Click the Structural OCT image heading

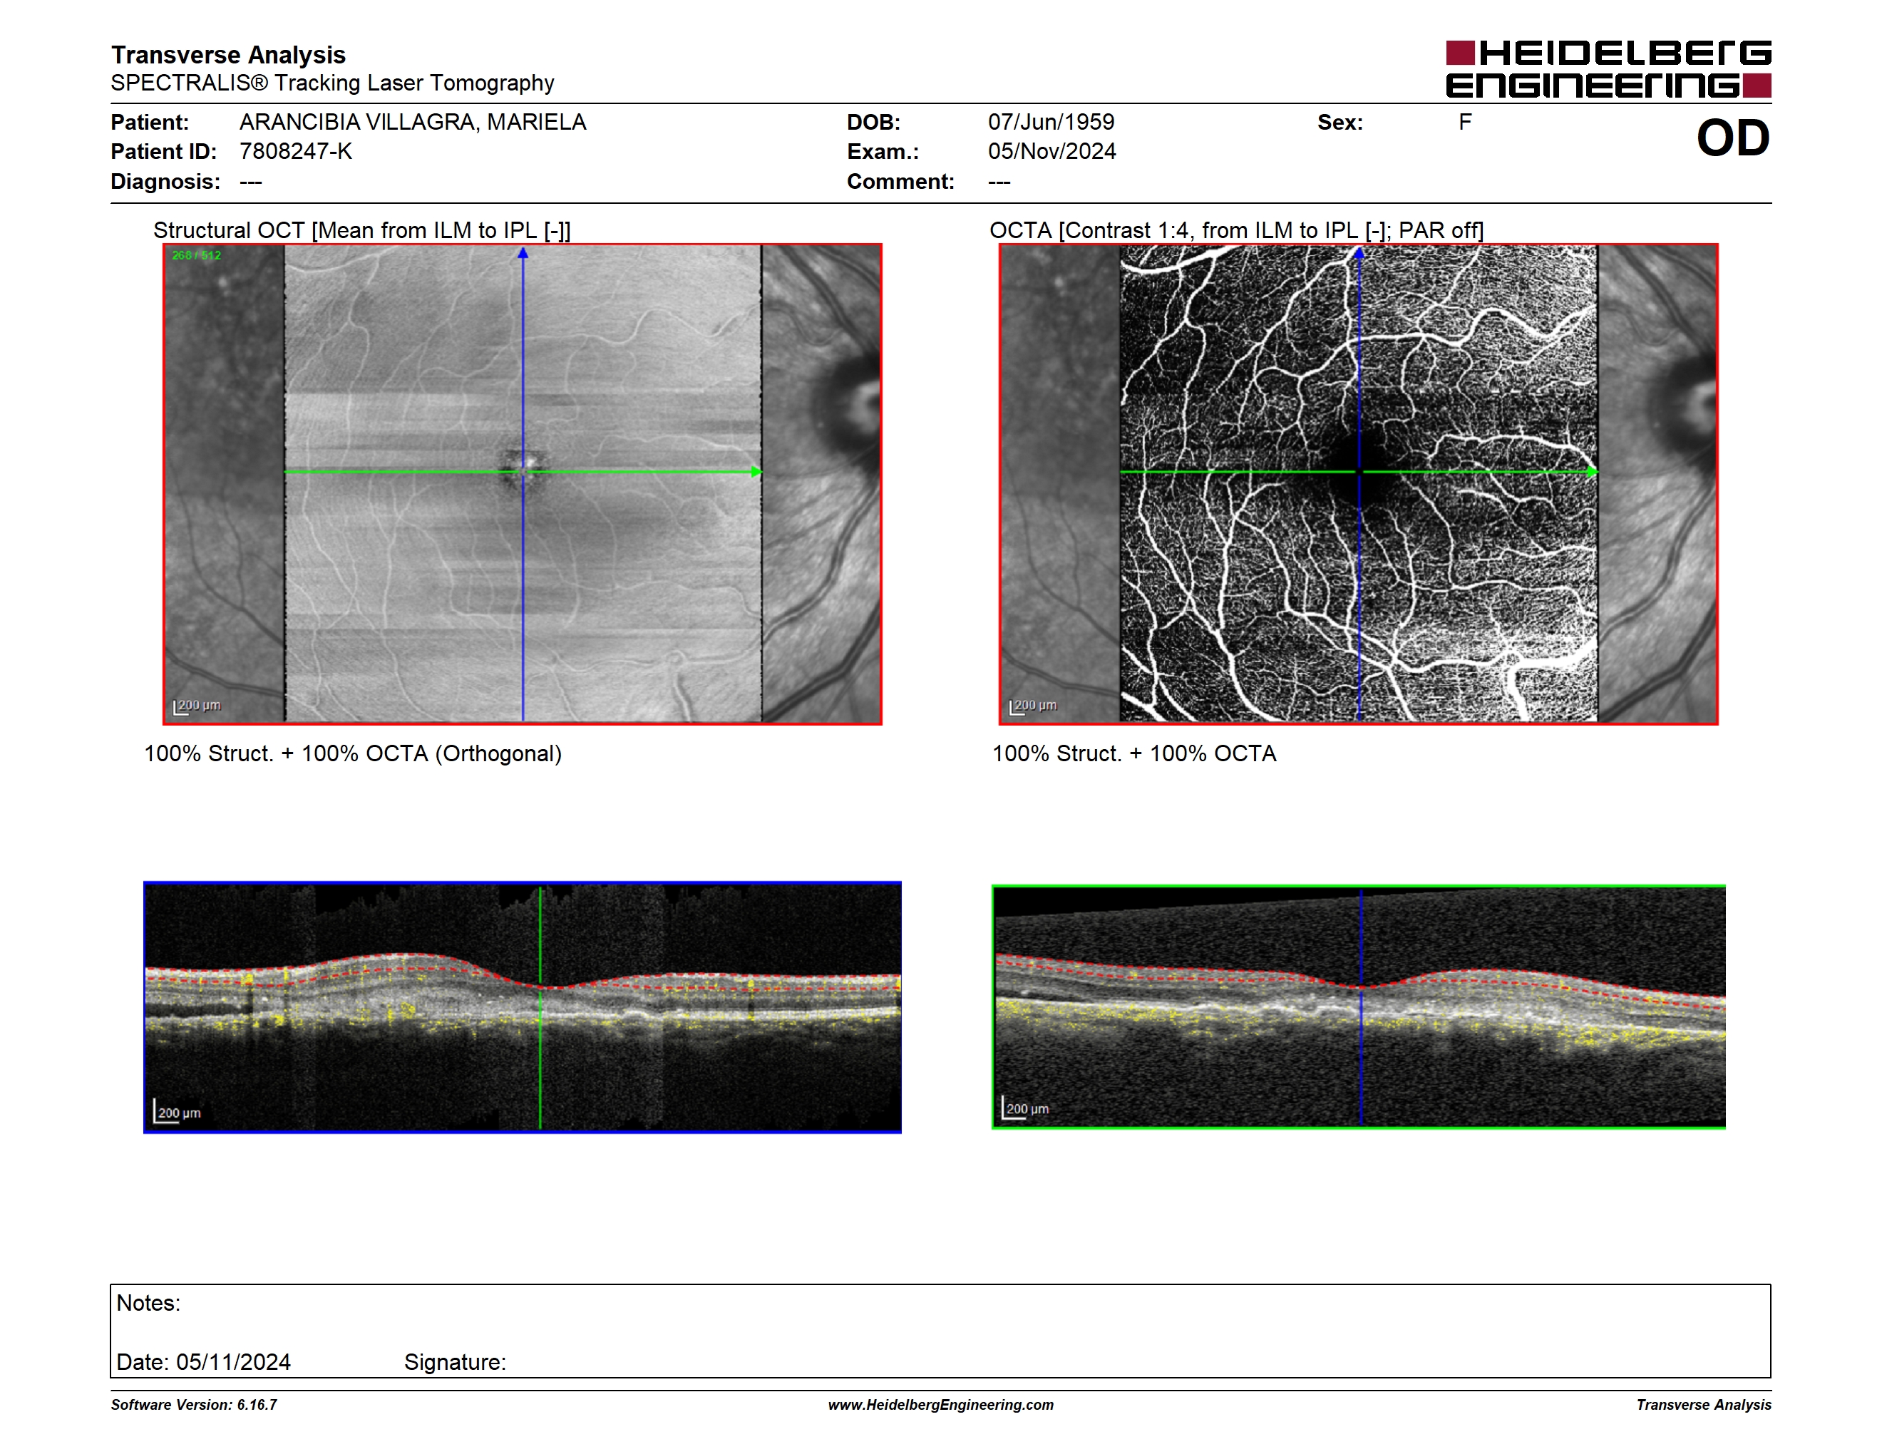point(362,231)
